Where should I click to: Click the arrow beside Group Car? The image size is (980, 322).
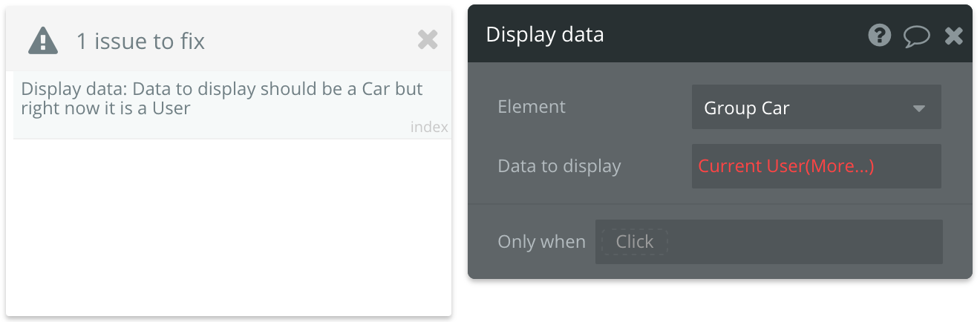pos(918,108)
